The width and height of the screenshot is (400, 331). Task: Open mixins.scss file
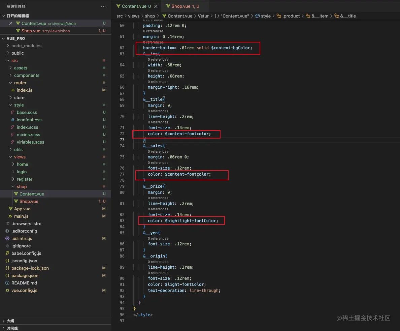[28, 134]
